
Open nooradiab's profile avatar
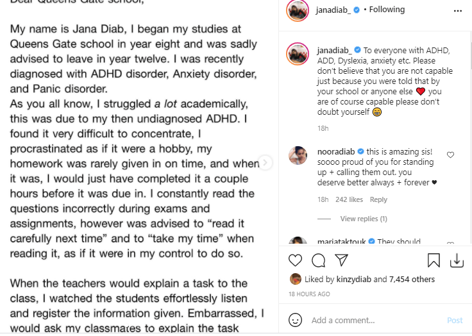tap(298, 155)
